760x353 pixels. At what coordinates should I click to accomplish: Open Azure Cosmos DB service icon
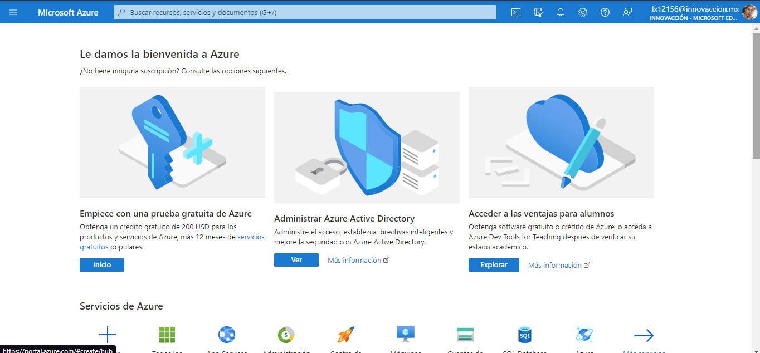pyautogui.click(x=584, y=334)
